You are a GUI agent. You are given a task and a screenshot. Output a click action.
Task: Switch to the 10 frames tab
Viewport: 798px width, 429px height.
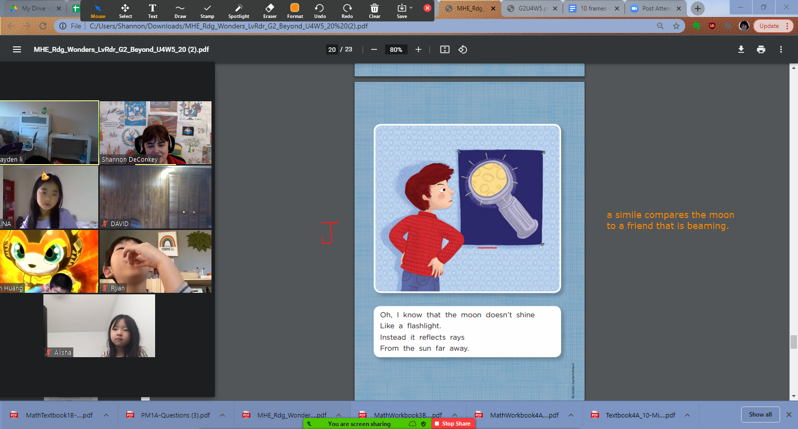(594, 8)
